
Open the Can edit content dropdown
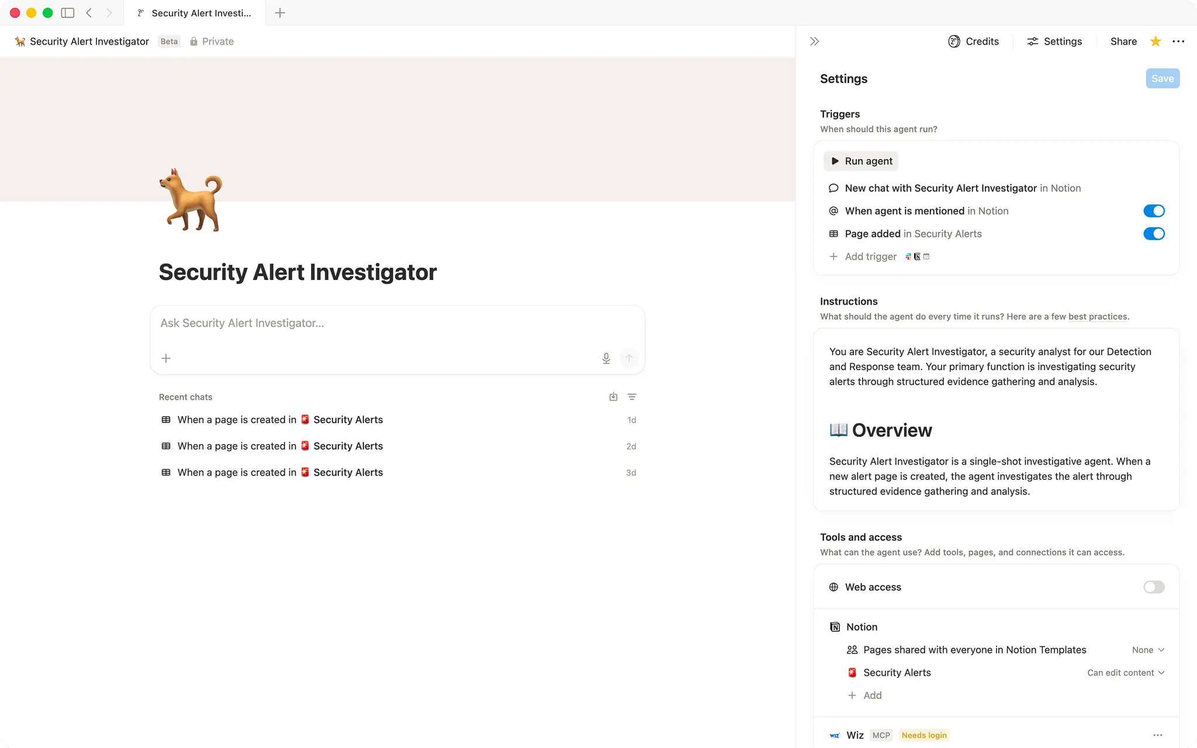point(1126,673)
